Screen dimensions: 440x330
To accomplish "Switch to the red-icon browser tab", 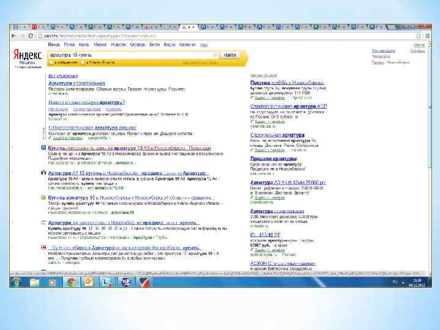I will click(x=38, y=27).
